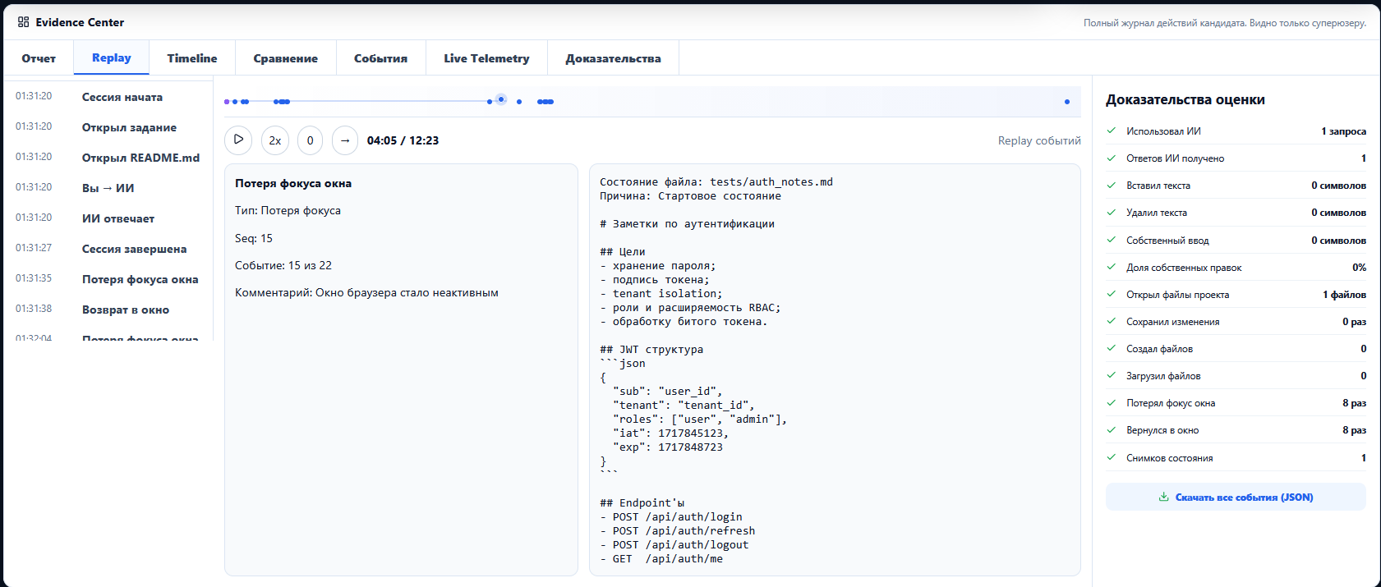Select the Вы → ИИ event
The height and width of the screenshot is (587, 1381).
(x=108, y=188)
